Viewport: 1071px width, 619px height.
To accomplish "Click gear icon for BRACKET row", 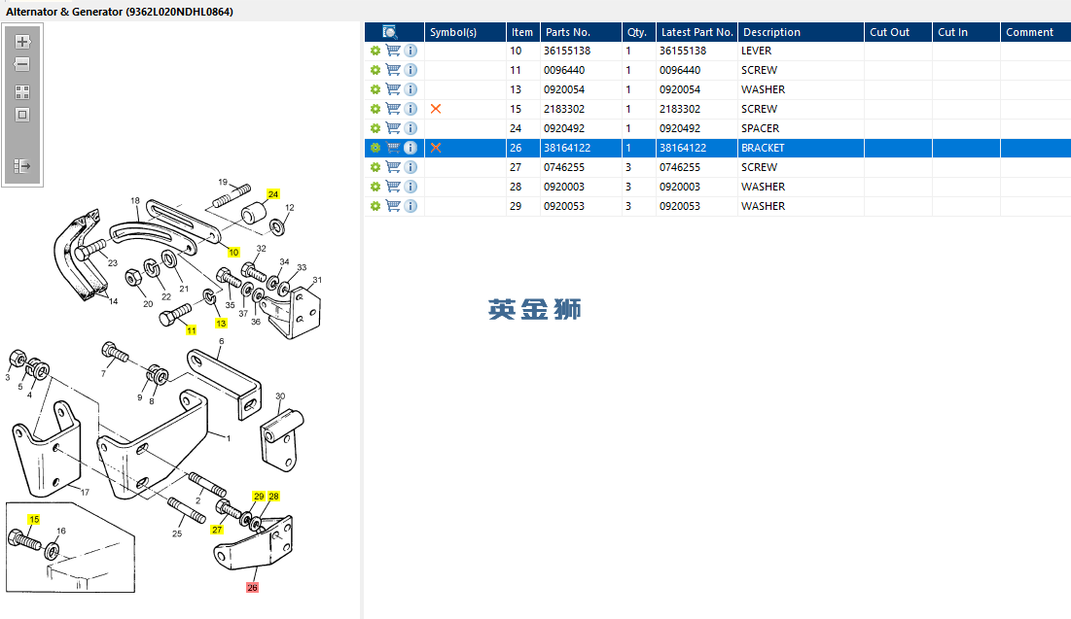I will [x=375, y=148].
